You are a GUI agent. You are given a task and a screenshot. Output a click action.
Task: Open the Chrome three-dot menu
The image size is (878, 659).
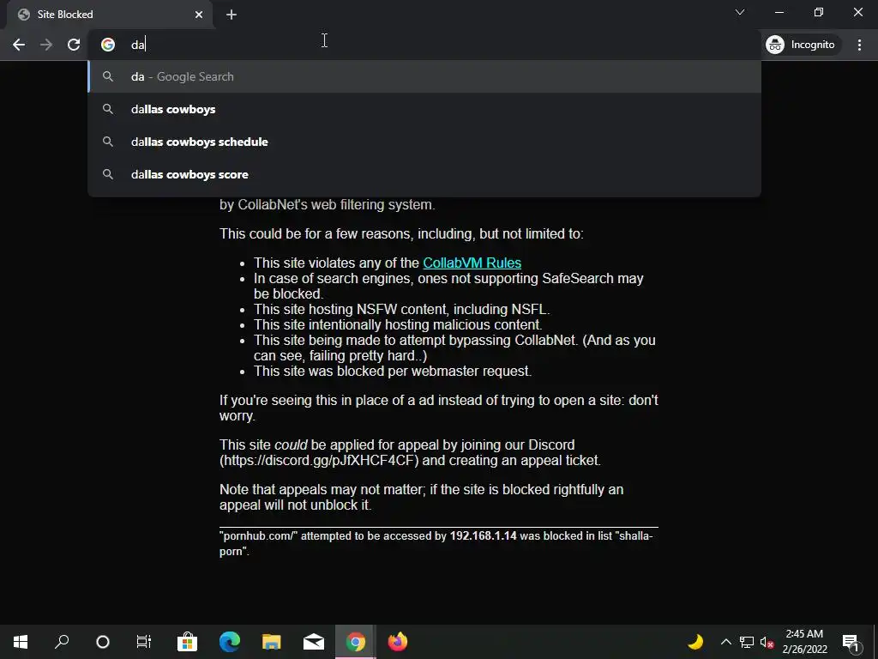(859, 45)
